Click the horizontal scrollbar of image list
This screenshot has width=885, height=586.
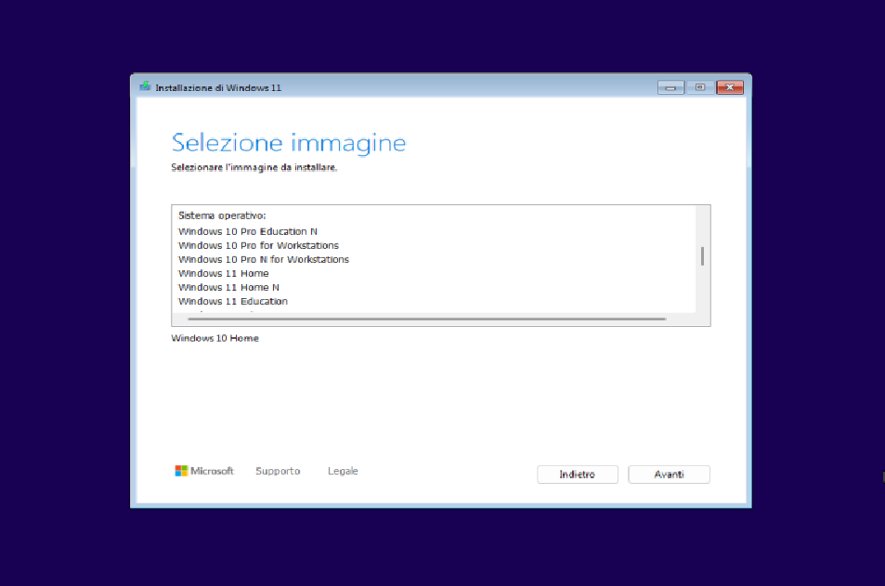pos(426,319)
